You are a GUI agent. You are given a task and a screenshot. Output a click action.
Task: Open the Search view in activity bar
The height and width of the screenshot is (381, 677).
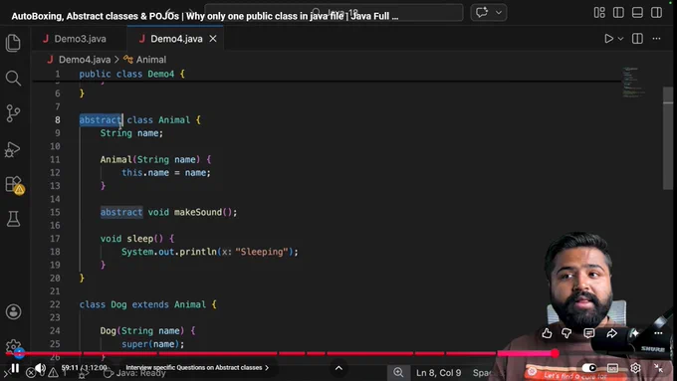[13, 79]
